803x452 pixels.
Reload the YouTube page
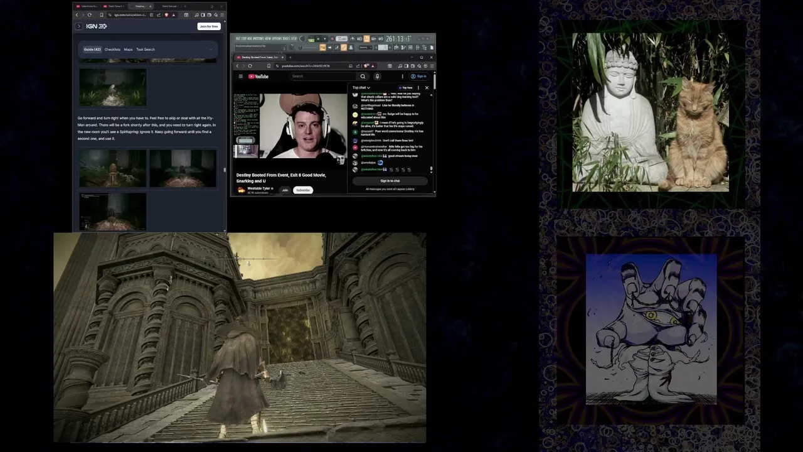coord(250,66)
